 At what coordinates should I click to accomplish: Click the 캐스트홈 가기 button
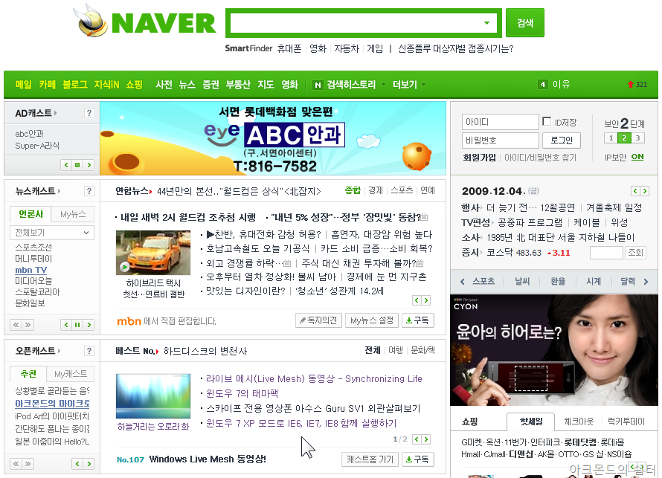pyautogui.click(x=370, y=459)
